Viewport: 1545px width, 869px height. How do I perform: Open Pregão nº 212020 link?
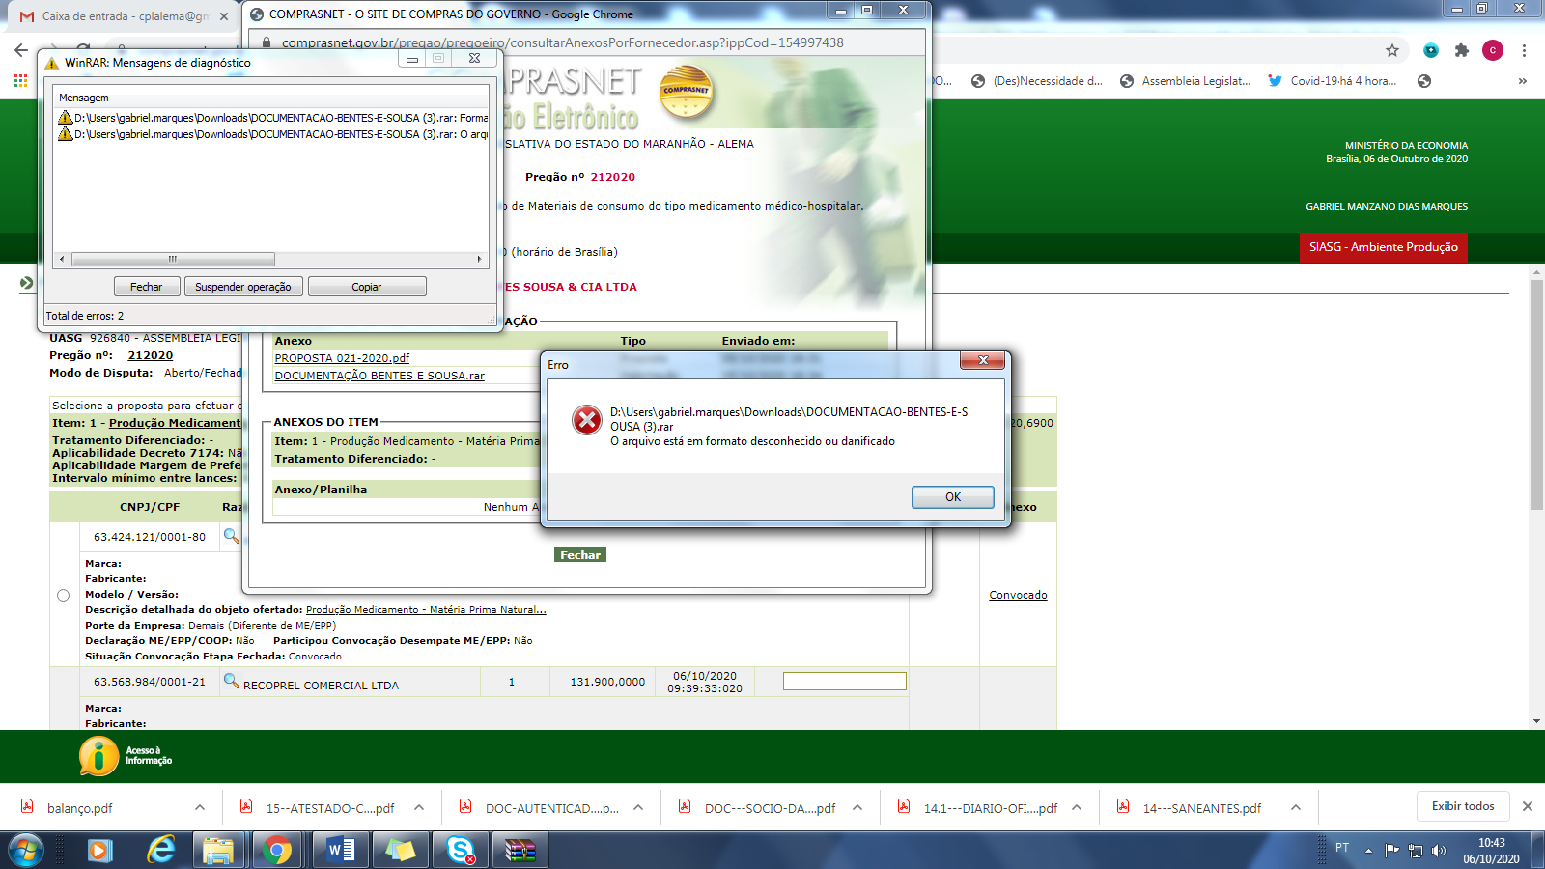point(151,355)
